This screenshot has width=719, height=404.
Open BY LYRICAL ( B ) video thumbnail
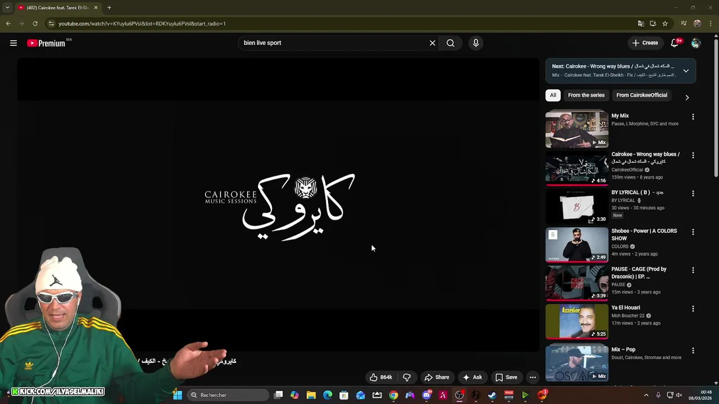tap(576, 206)
